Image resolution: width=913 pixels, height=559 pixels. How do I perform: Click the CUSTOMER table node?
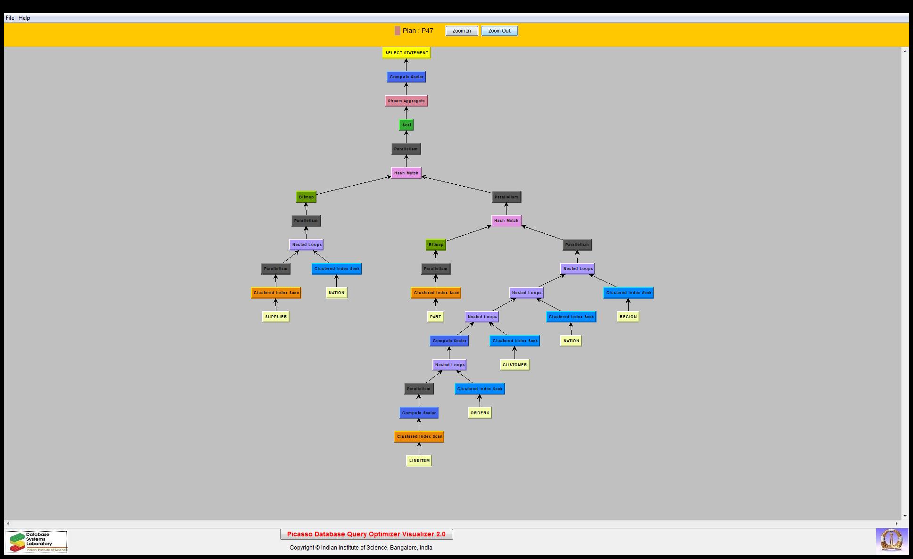(x=515, y=365)
